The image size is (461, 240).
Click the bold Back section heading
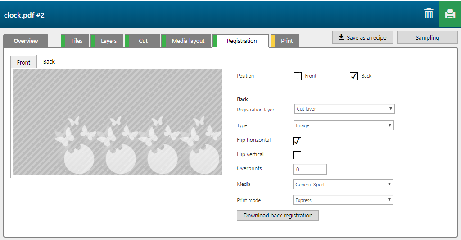(243, 99)
